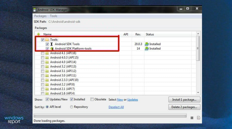Toggle the Installed show checkbox
Screen dimensions: 232x129
pyautogui.click(x=71, y=99)
